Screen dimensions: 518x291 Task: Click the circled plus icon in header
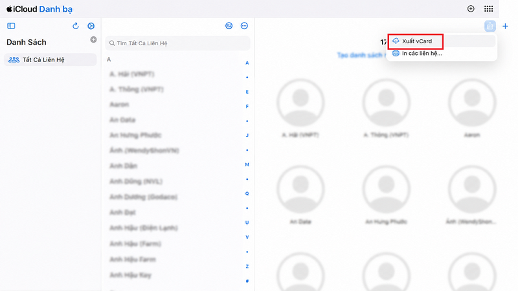pos(471,9)
